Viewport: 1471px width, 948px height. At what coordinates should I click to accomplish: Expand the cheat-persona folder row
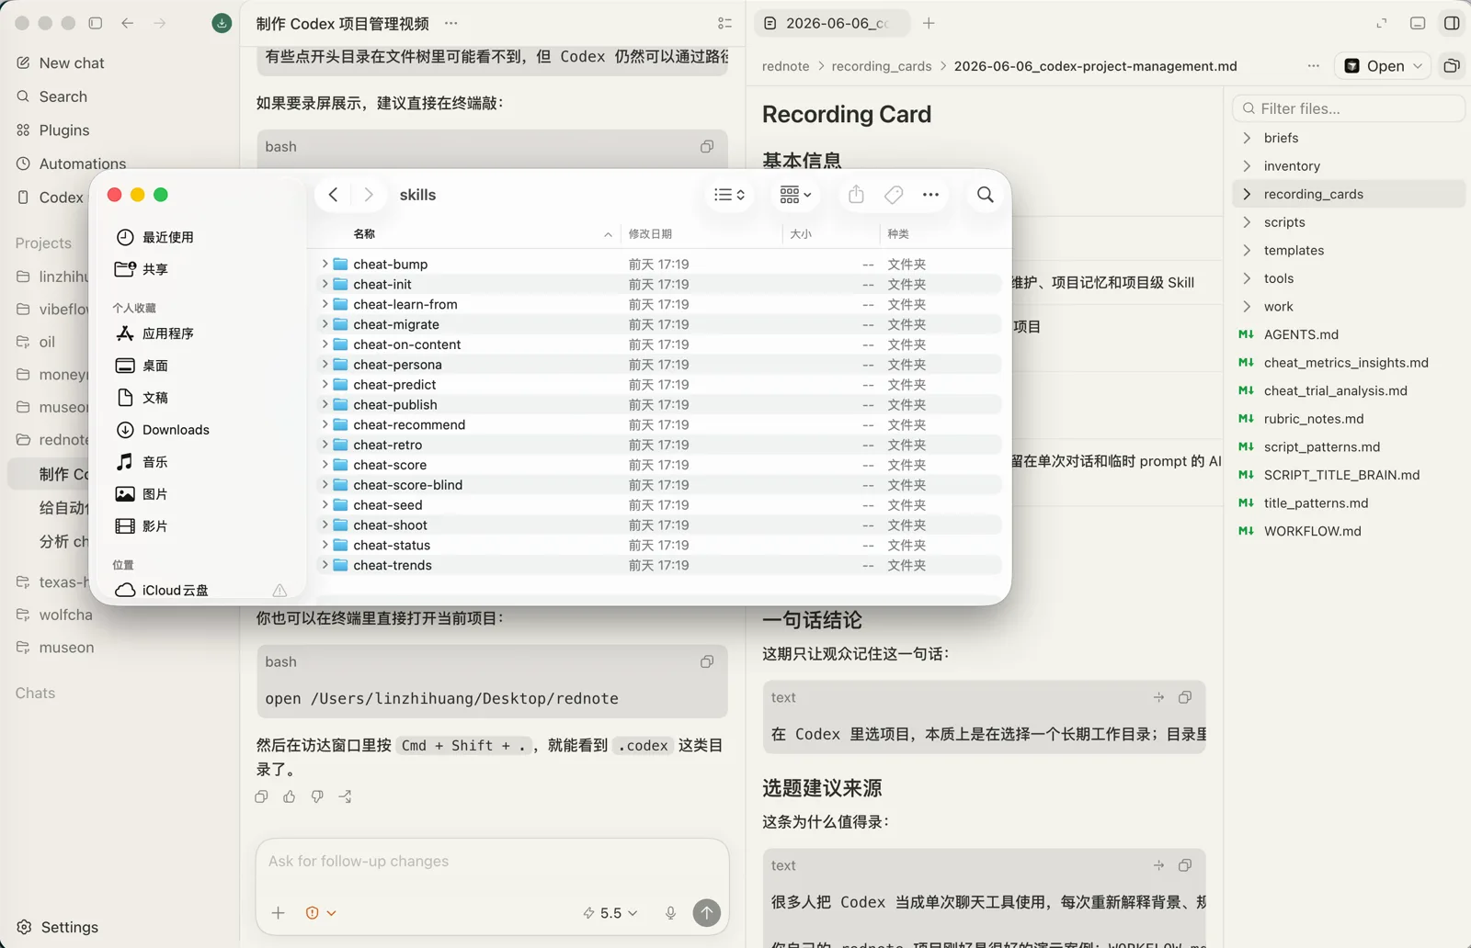(325, 365)
